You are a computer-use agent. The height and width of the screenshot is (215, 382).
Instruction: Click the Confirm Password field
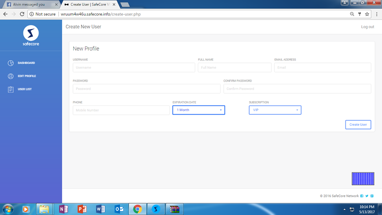[x=297, y=89]
